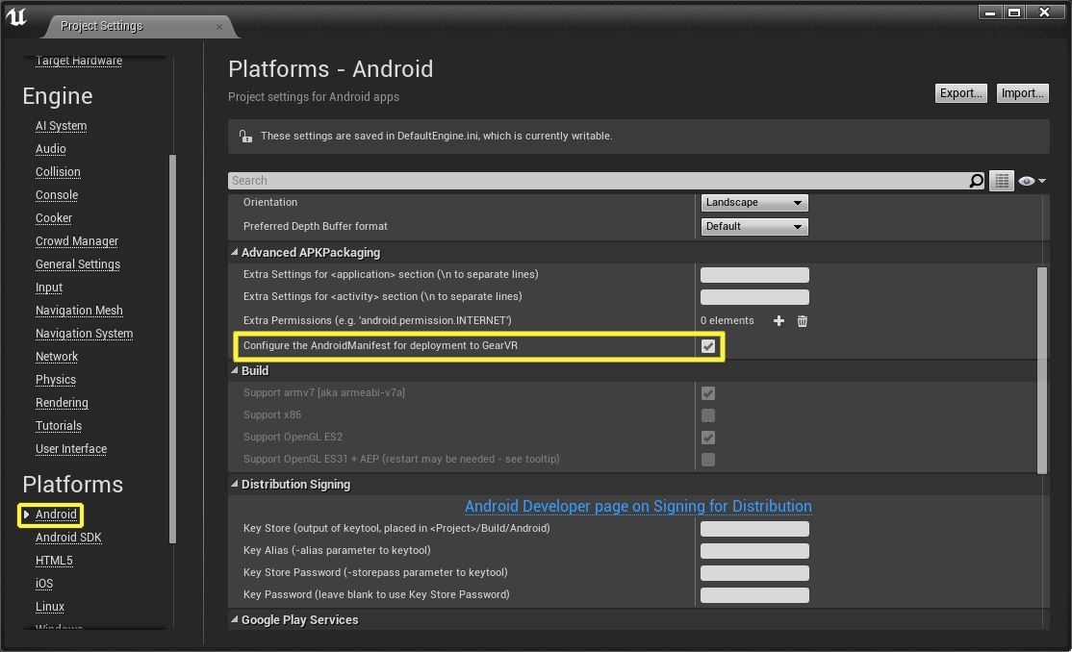The width and height of the screenshot is (1072, 652).
Task: Click the settings Search field
Action: tap(599, 181)
